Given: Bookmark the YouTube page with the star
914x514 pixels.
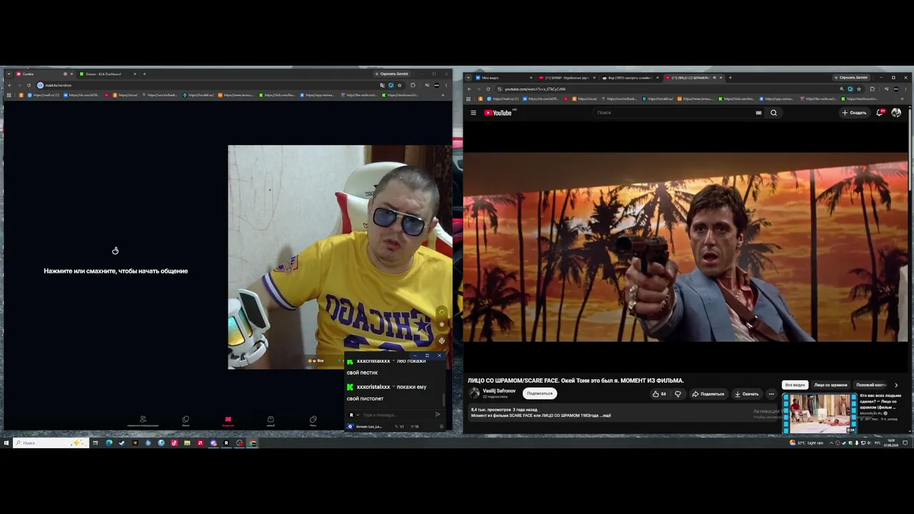Looking at the screenshot, I should click(x=859, y=89).
